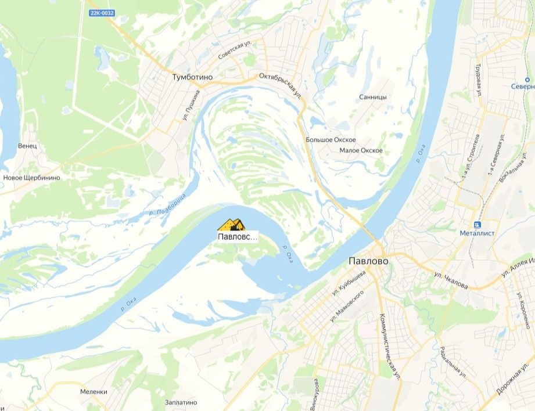
Task: Select the Тумботино town label
Action: pyautogui.click(x=192, y=77)
